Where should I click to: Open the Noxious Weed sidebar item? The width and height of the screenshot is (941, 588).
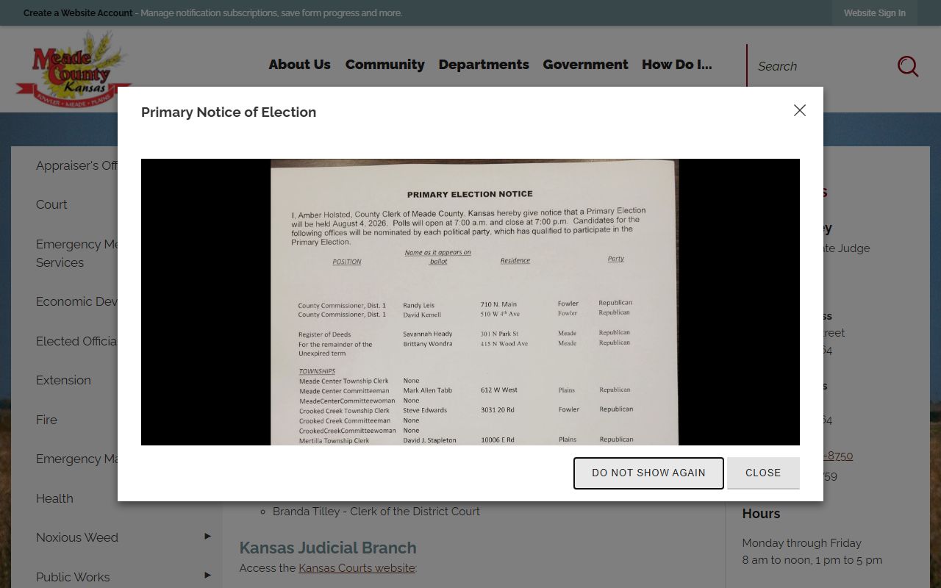click(x=77, y=537)
